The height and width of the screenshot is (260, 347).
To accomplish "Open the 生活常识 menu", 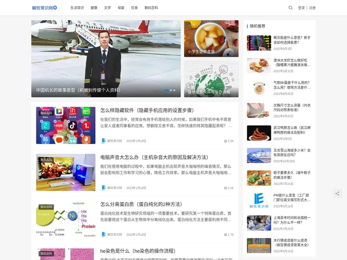I will 77,8.
